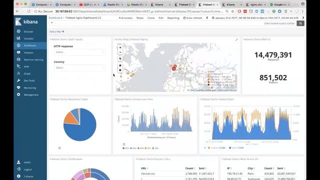Click the /favicon.ico URL cell

148,173
